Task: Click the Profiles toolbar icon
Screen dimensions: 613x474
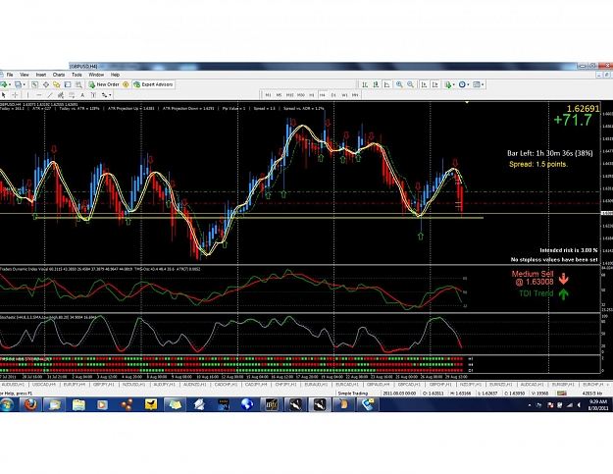Action: (x=18, y=84)
